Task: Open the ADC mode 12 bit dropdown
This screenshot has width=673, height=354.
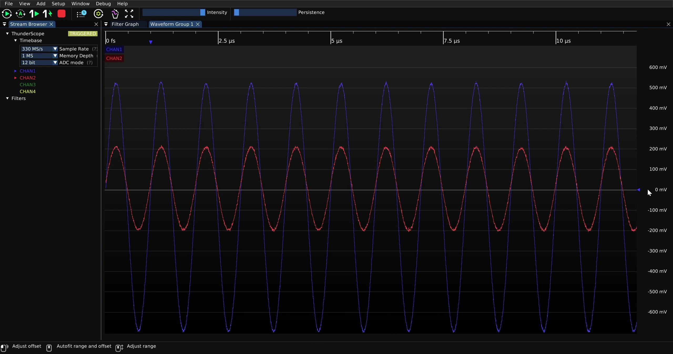Action: [39, 63]
